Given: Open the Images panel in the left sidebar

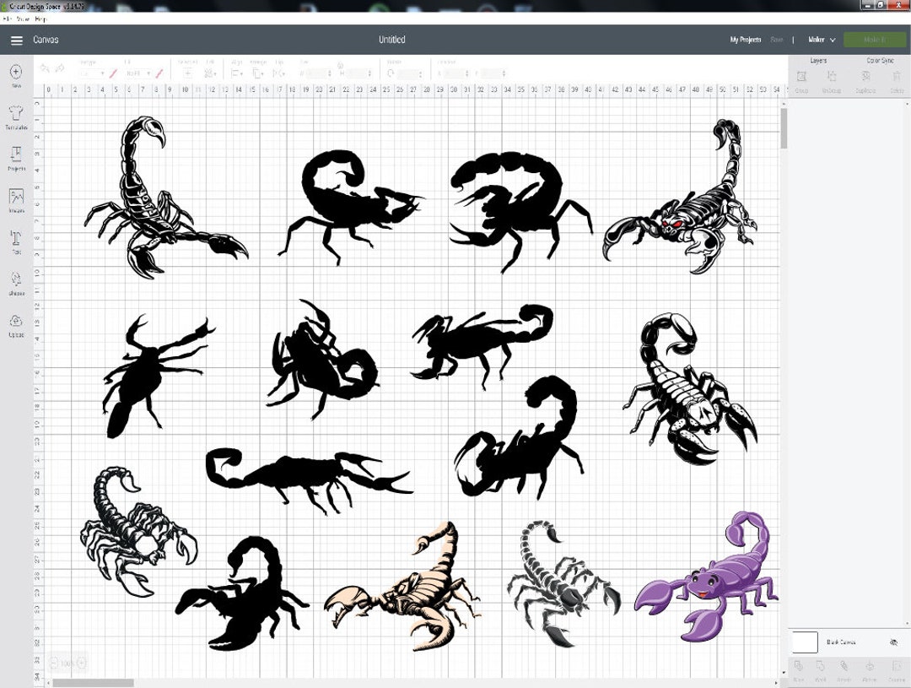Looking at the screenshot, I should click(16, 200).
